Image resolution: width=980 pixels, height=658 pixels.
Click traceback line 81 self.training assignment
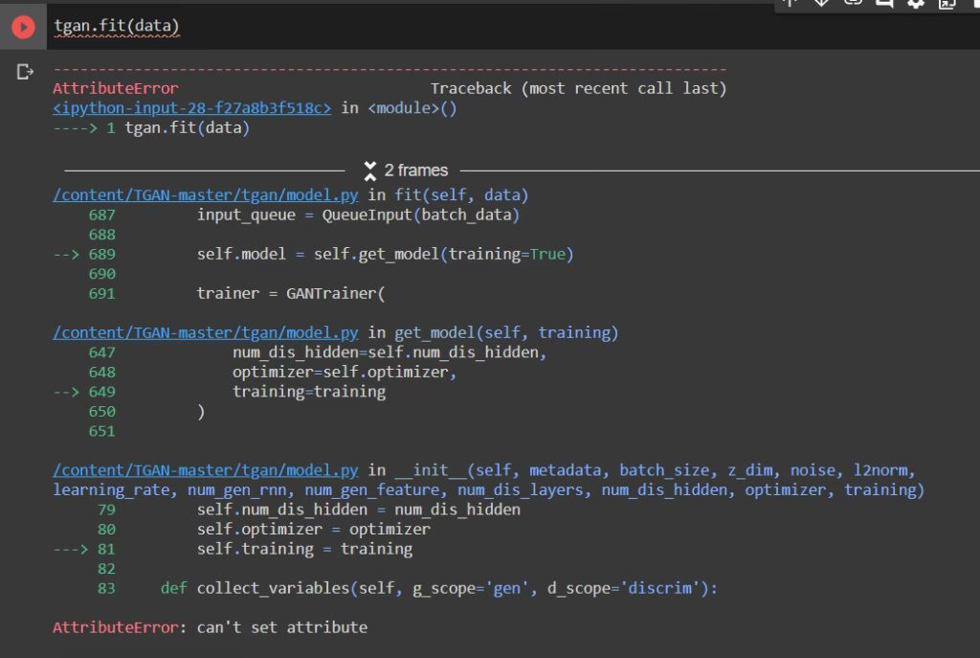coord(304,549)
